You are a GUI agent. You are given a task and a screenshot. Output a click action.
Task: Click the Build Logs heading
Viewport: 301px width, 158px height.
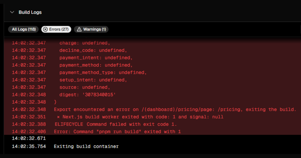point(30,12)
